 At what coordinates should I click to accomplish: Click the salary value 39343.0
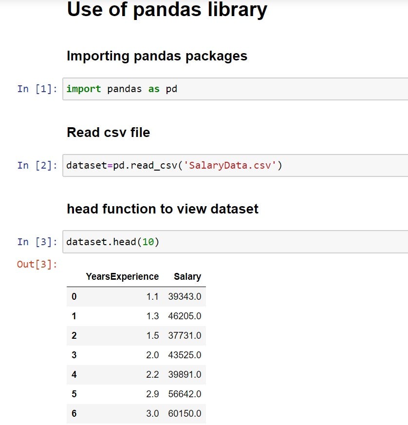click(x=188, y=296)
